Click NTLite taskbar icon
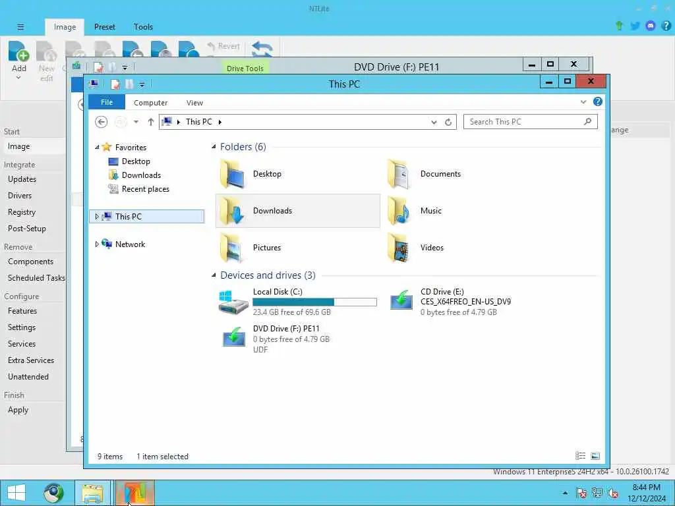The height and width of the screenshot is (506, 675). 134,493
